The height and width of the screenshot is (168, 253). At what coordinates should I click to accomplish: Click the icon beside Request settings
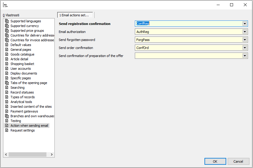click(x=7, y=130)
